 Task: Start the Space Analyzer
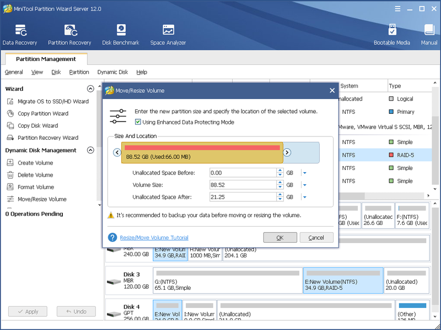(168, 35)
